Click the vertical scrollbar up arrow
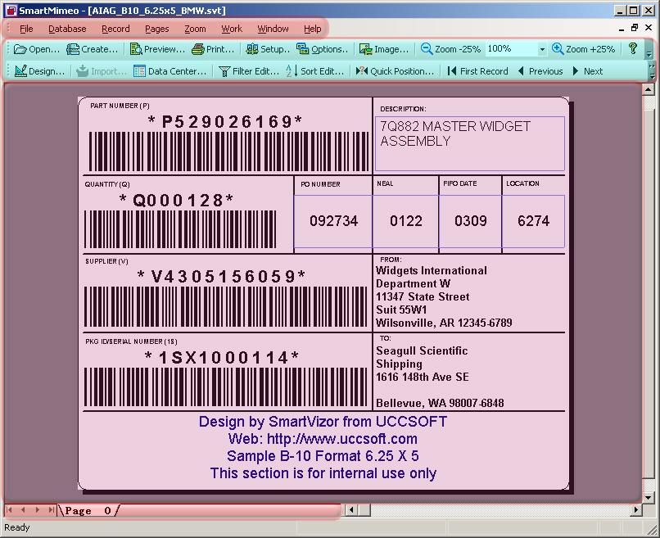The image size is (660, 538). click(x=649, y=88)
